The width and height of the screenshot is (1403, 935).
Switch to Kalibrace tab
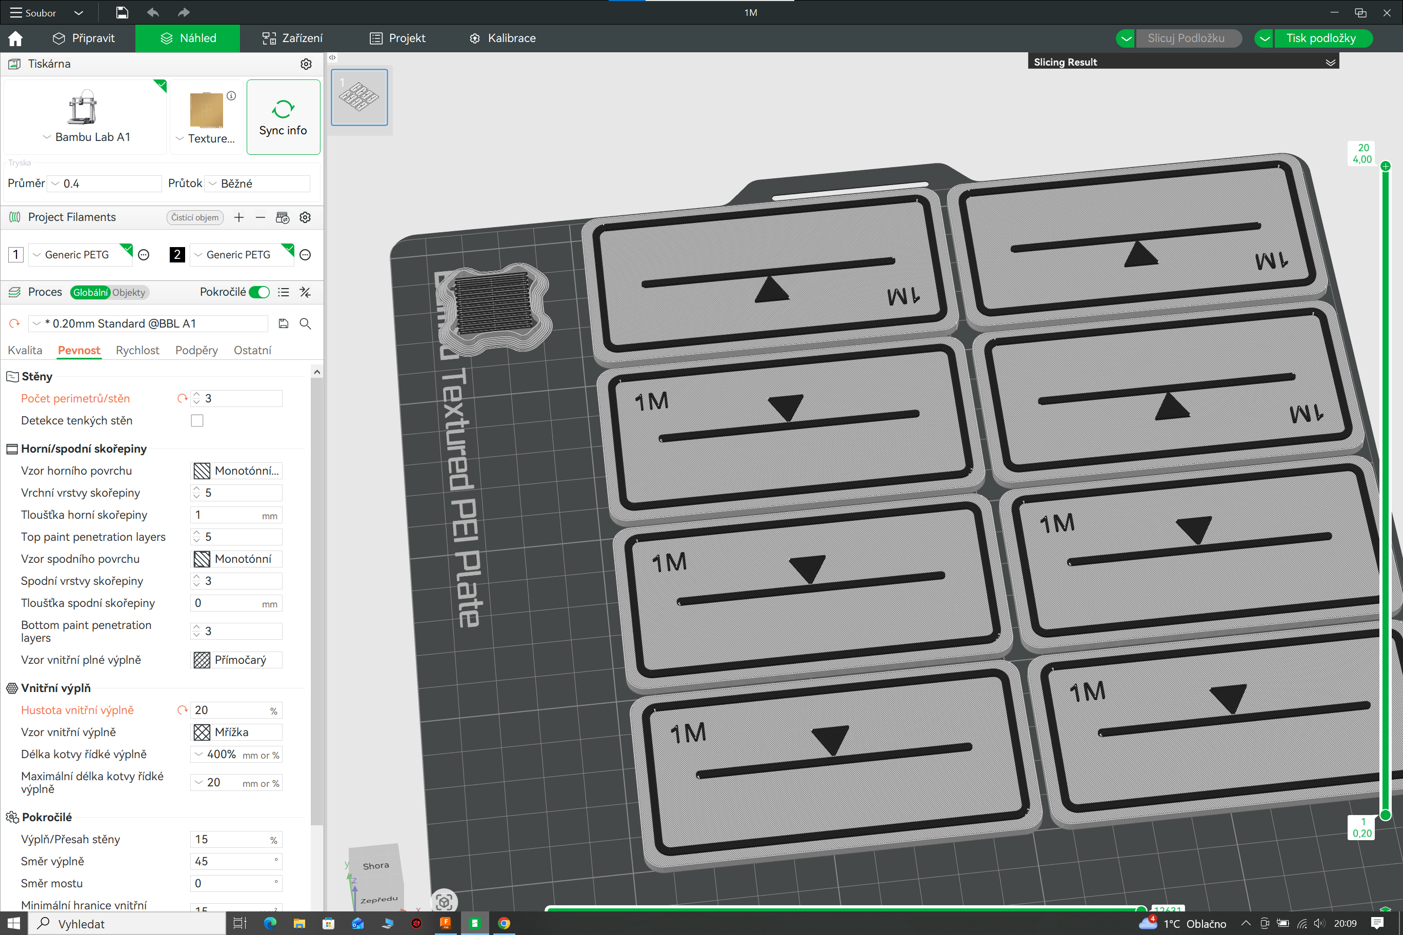pyautogui.click(x=502, y=38)
